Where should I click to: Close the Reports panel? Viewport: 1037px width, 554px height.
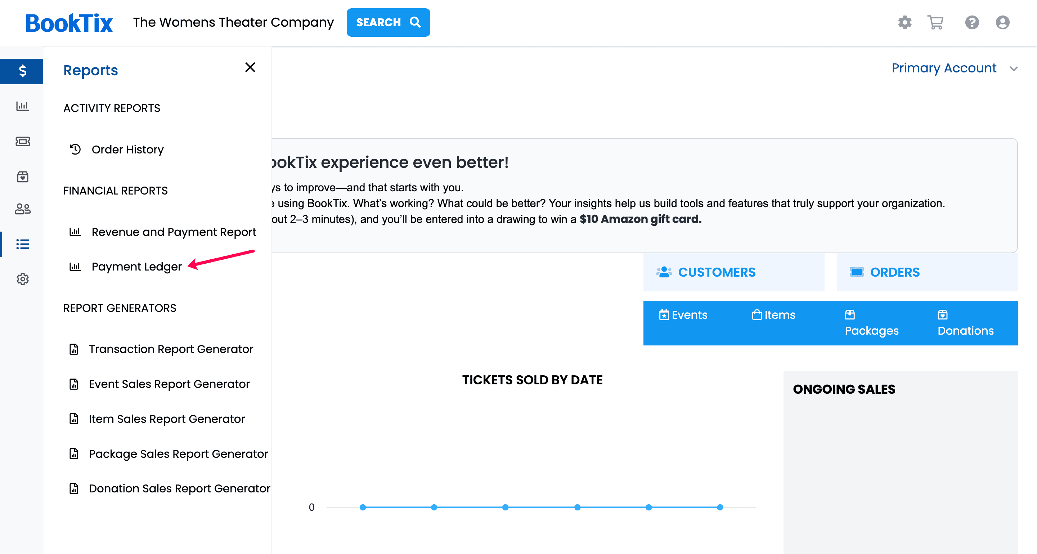(x=250, y=67)
